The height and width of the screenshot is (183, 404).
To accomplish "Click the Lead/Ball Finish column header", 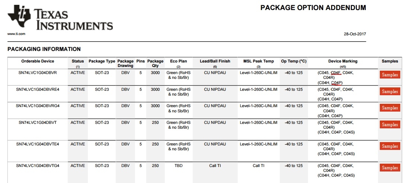I will tap(215, 61).
